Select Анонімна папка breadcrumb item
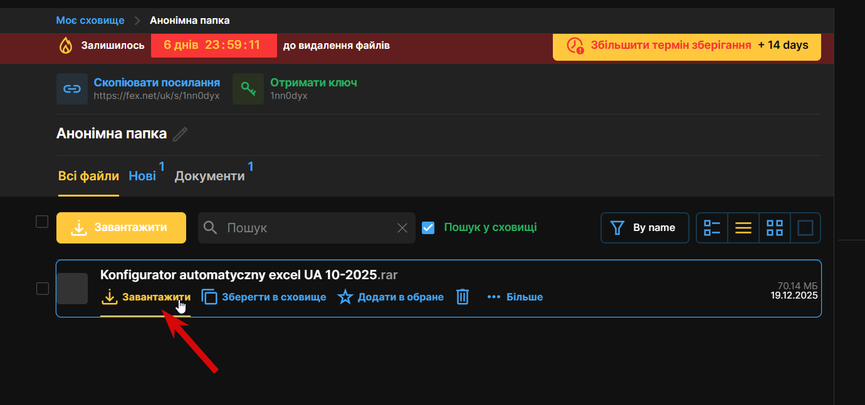This screenshot has height=405, width=865. [190, 21]
